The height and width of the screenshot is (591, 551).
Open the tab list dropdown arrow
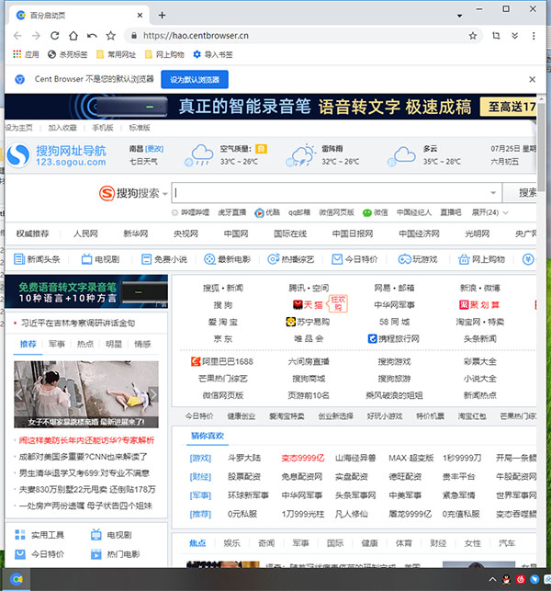[459, 16]
